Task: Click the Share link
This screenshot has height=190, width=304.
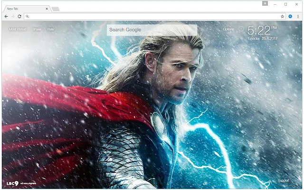Action: click(x=37, y=29)
